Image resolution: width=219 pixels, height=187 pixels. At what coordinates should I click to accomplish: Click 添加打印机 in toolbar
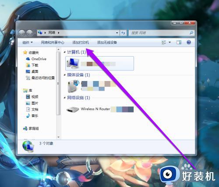coord(81,42)
